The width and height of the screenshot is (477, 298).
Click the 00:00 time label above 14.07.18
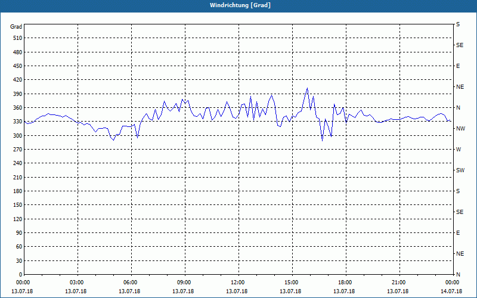452,283
